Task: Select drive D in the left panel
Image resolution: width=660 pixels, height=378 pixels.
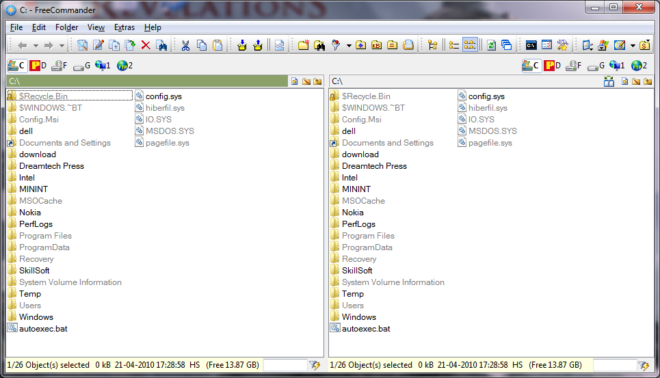Action: pos(38,66)
